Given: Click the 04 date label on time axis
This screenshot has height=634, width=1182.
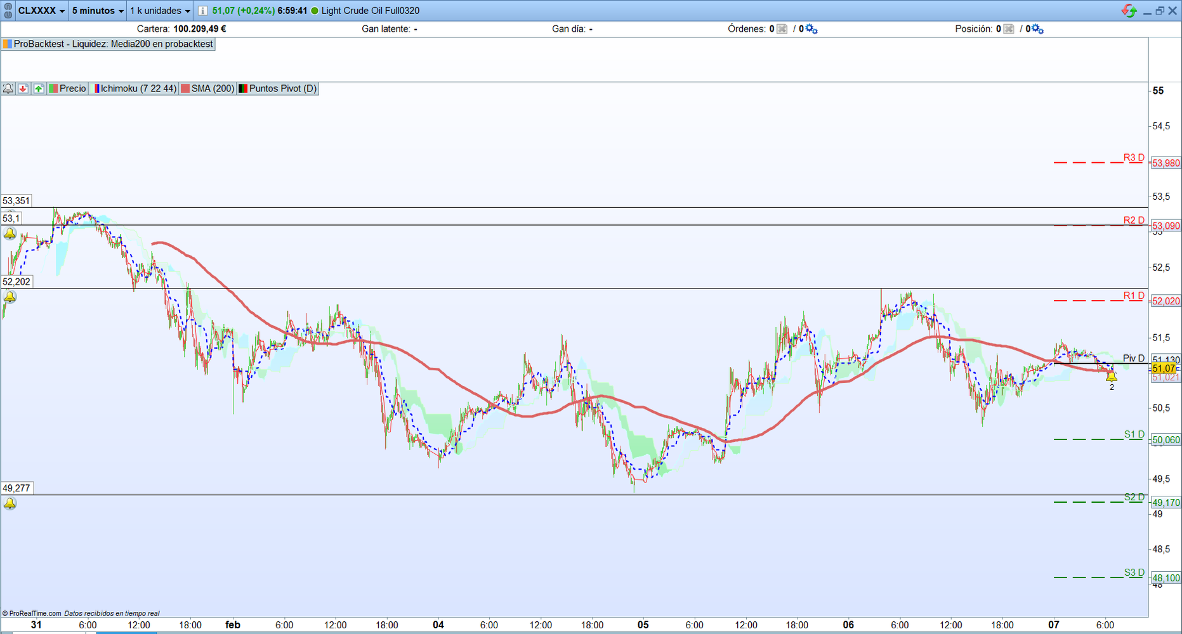Looking at the screenshot, I should (x=438, y=624).
